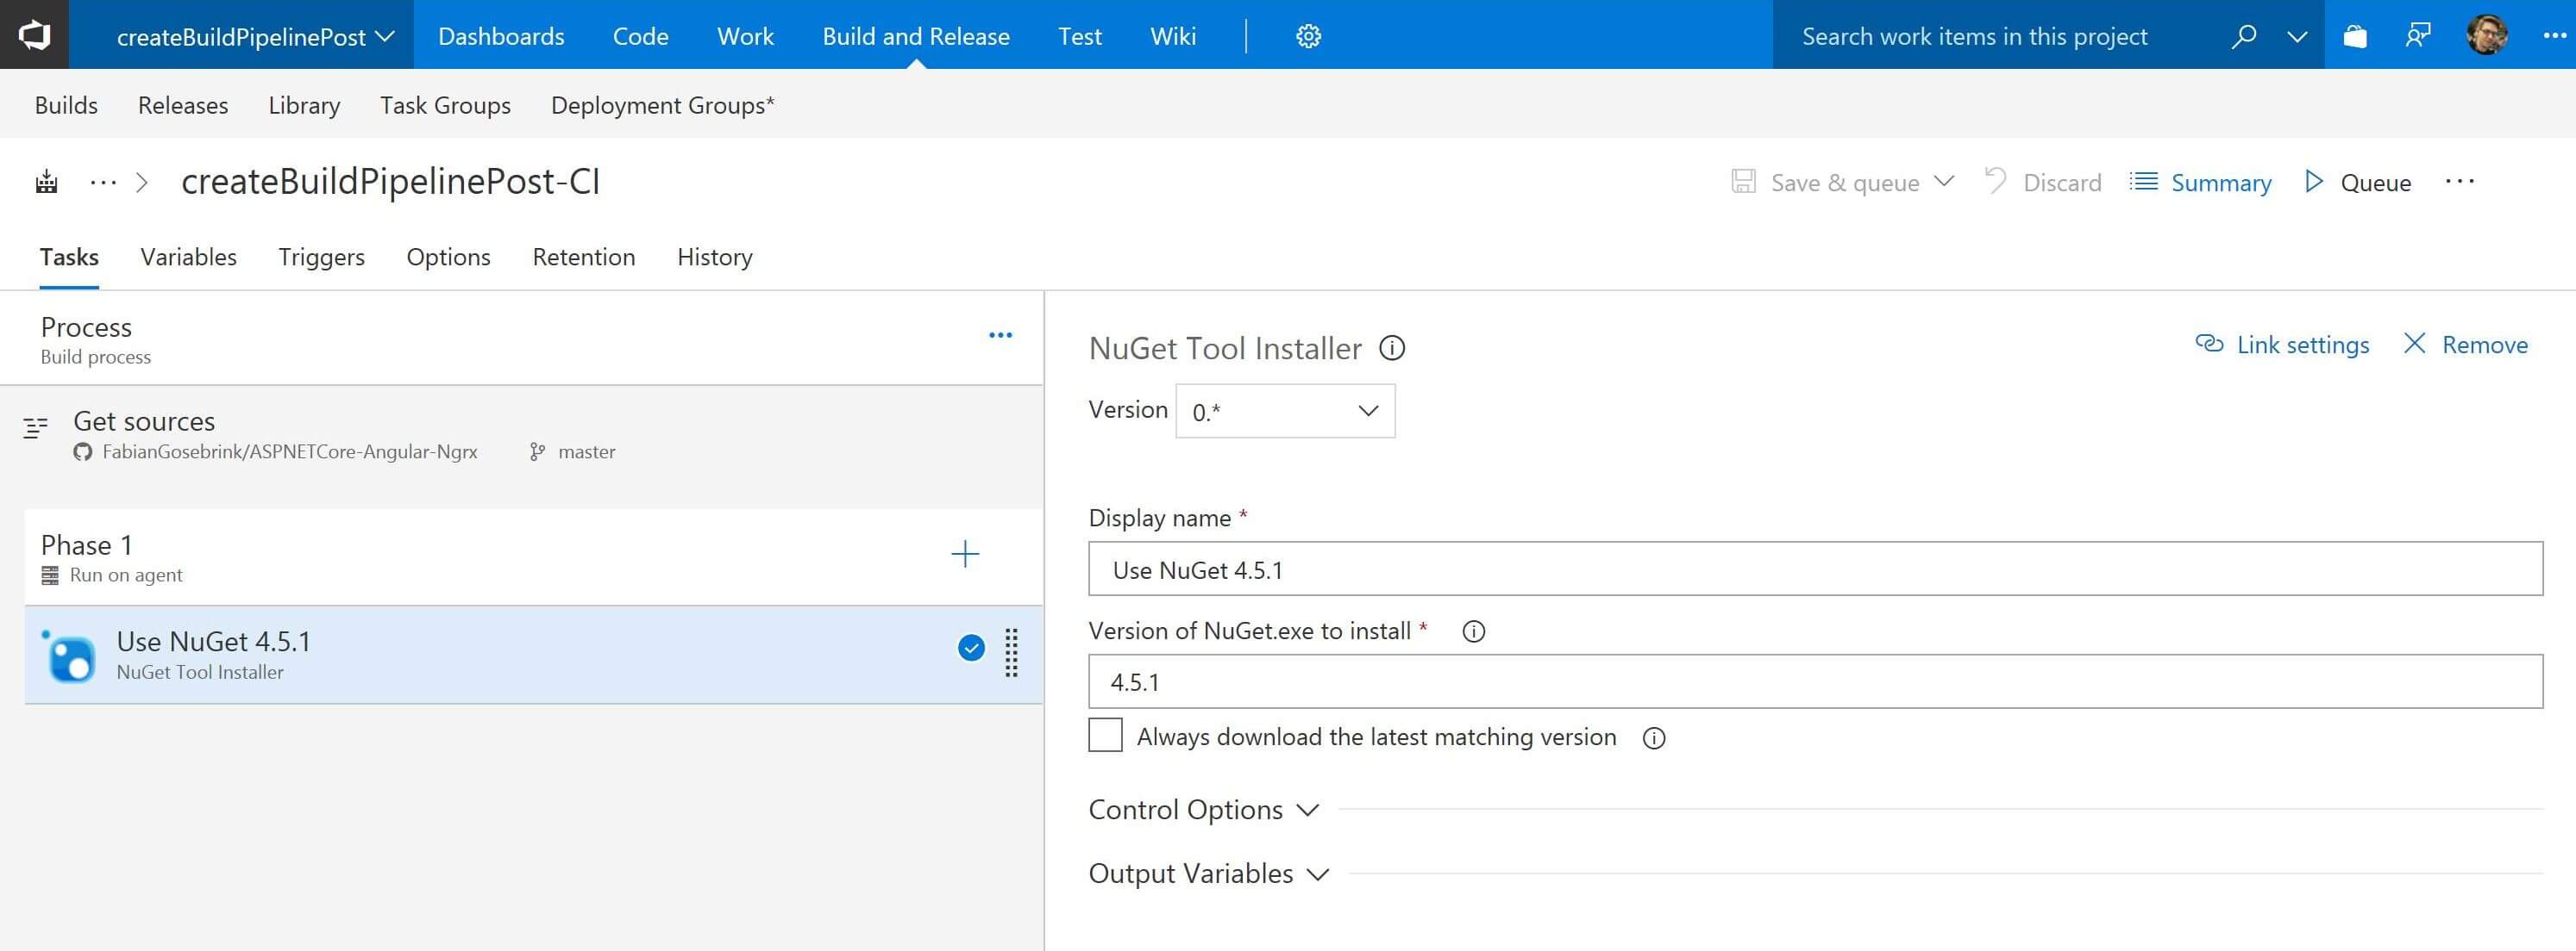Open the marketplace shopping bag icon

(2355, 36)
